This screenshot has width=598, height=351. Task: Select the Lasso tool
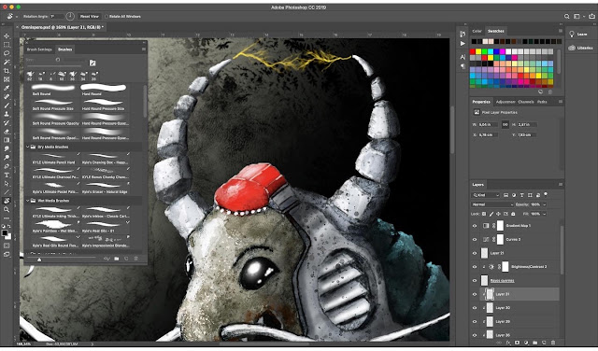[7, 53]
